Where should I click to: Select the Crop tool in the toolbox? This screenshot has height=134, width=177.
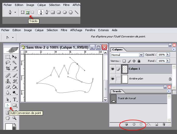click(x=8, y=68)
